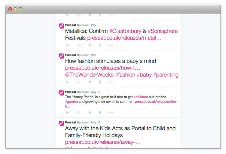Star the fashion baby's mind tweet

pyautogui.click(x=90, y=82)
